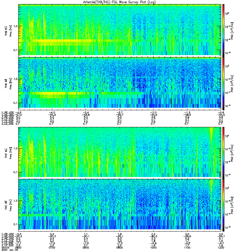
Task: Click the '2021 Jan 06' date label
Action: pyautogui.click(x=10, y=250)
